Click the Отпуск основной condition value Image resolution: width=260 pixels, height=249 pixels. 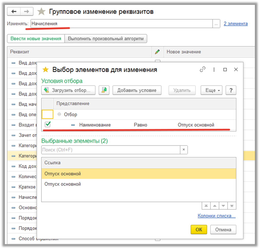point(196,125)
